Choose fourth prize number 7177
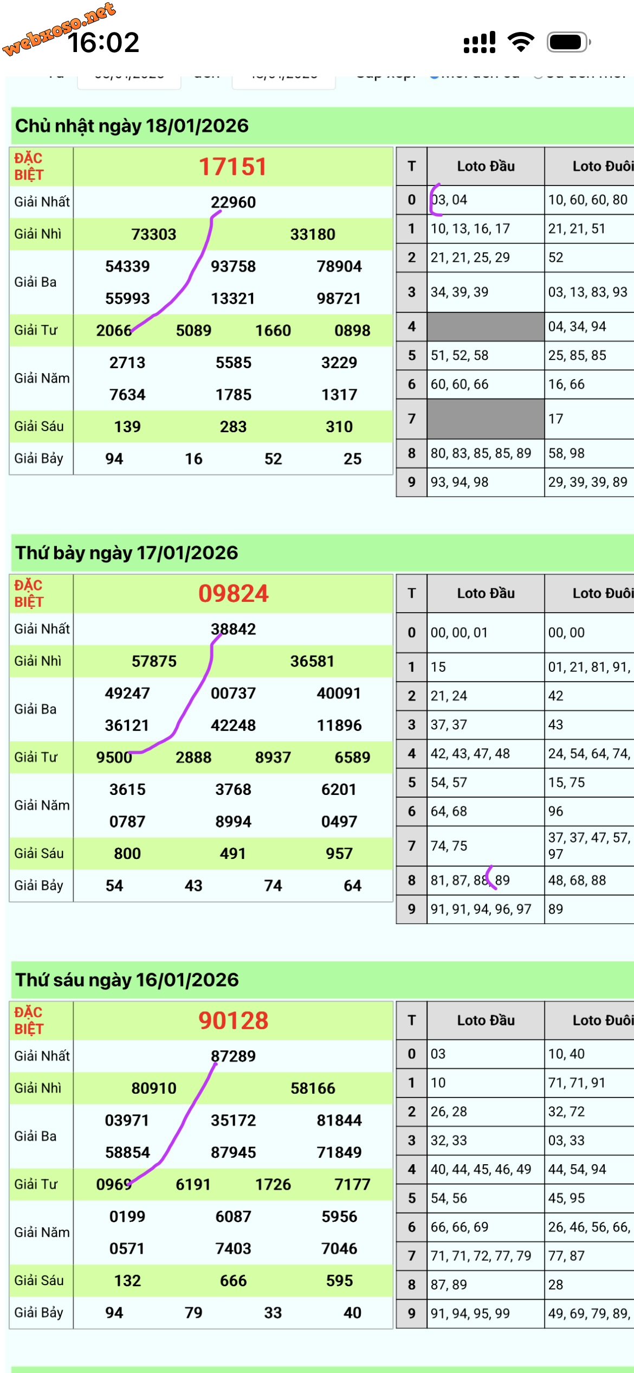The image size is (634, 1373). pos(352,1184)
